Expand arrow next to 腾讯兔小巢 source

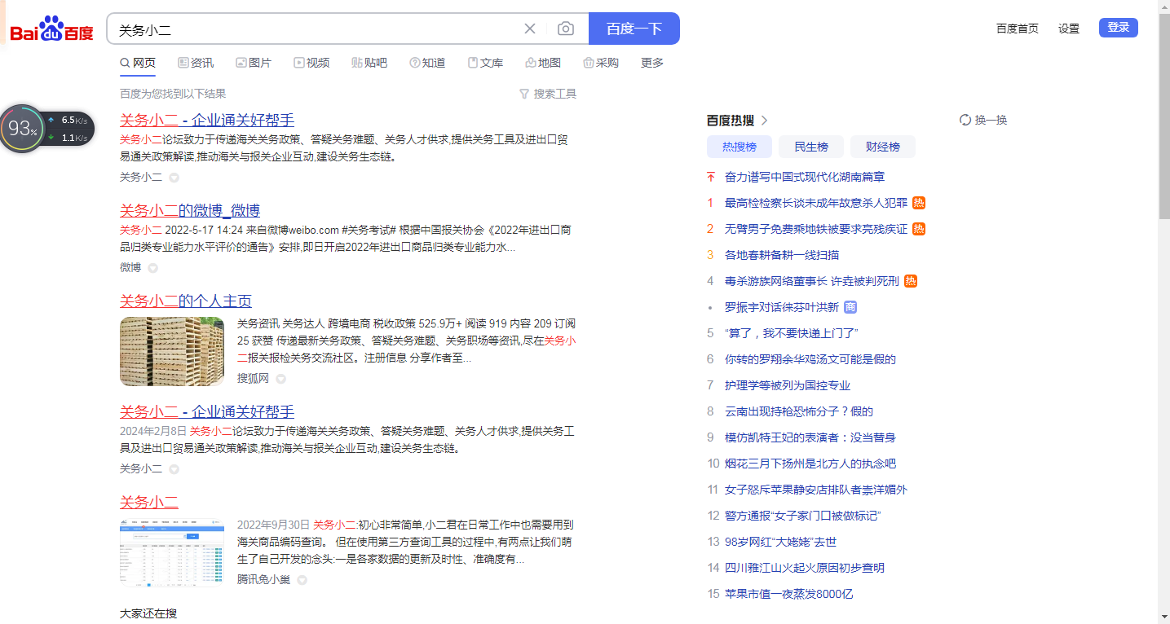302,580
